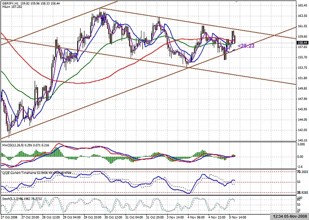This screenshot has height=220, width=309.
Task: Click the 29 Oct 20:00 time label
Action: pos(92,217)
